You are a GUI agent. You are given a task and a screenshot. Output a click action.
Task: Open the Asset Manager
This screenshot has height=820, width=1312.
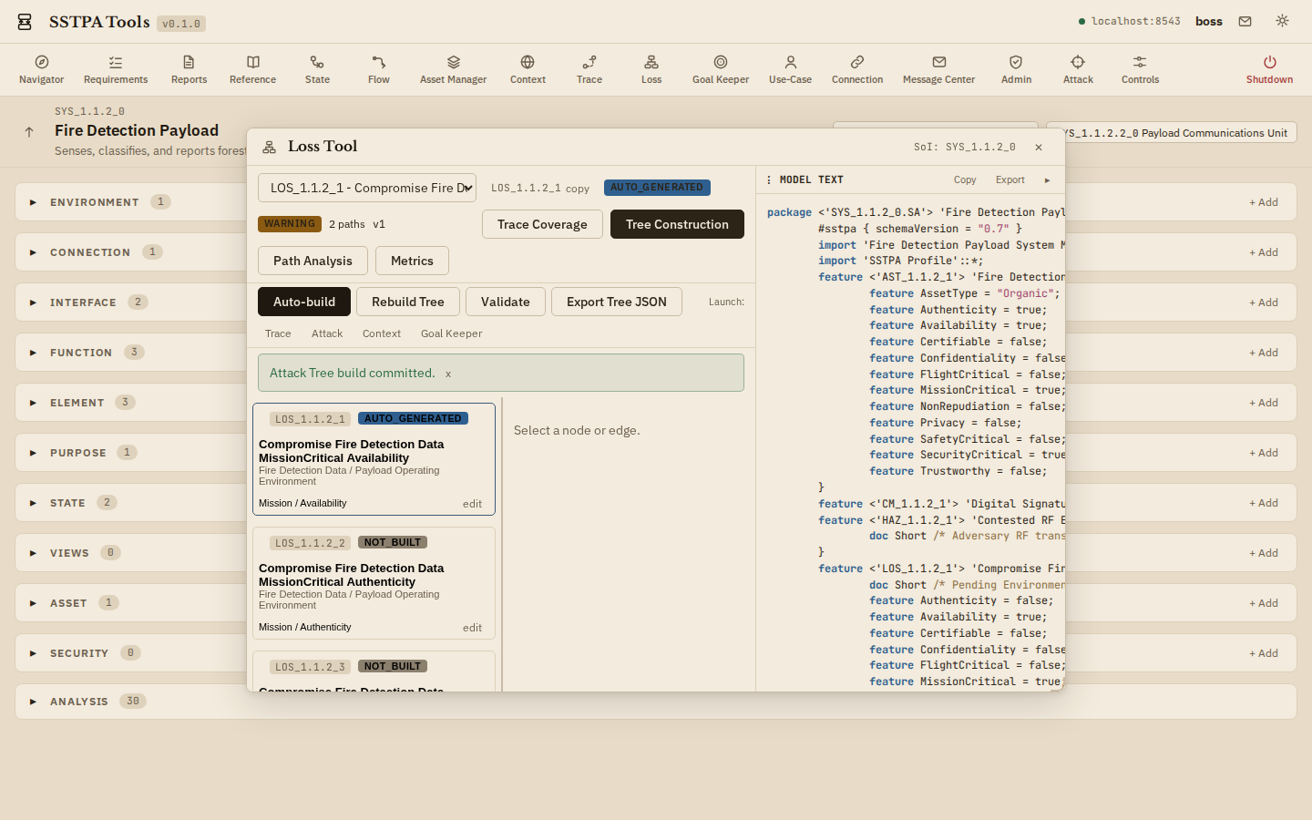[x=453, y=69]
